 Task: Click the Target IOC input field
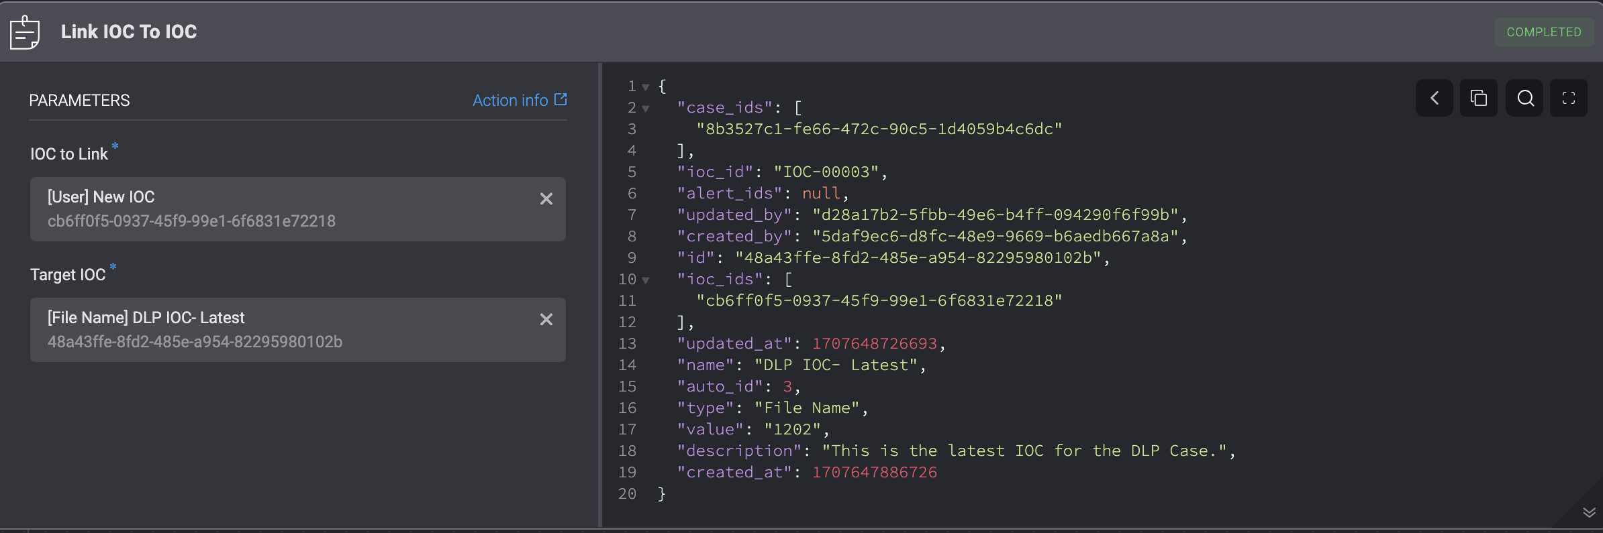click(298, 330)
